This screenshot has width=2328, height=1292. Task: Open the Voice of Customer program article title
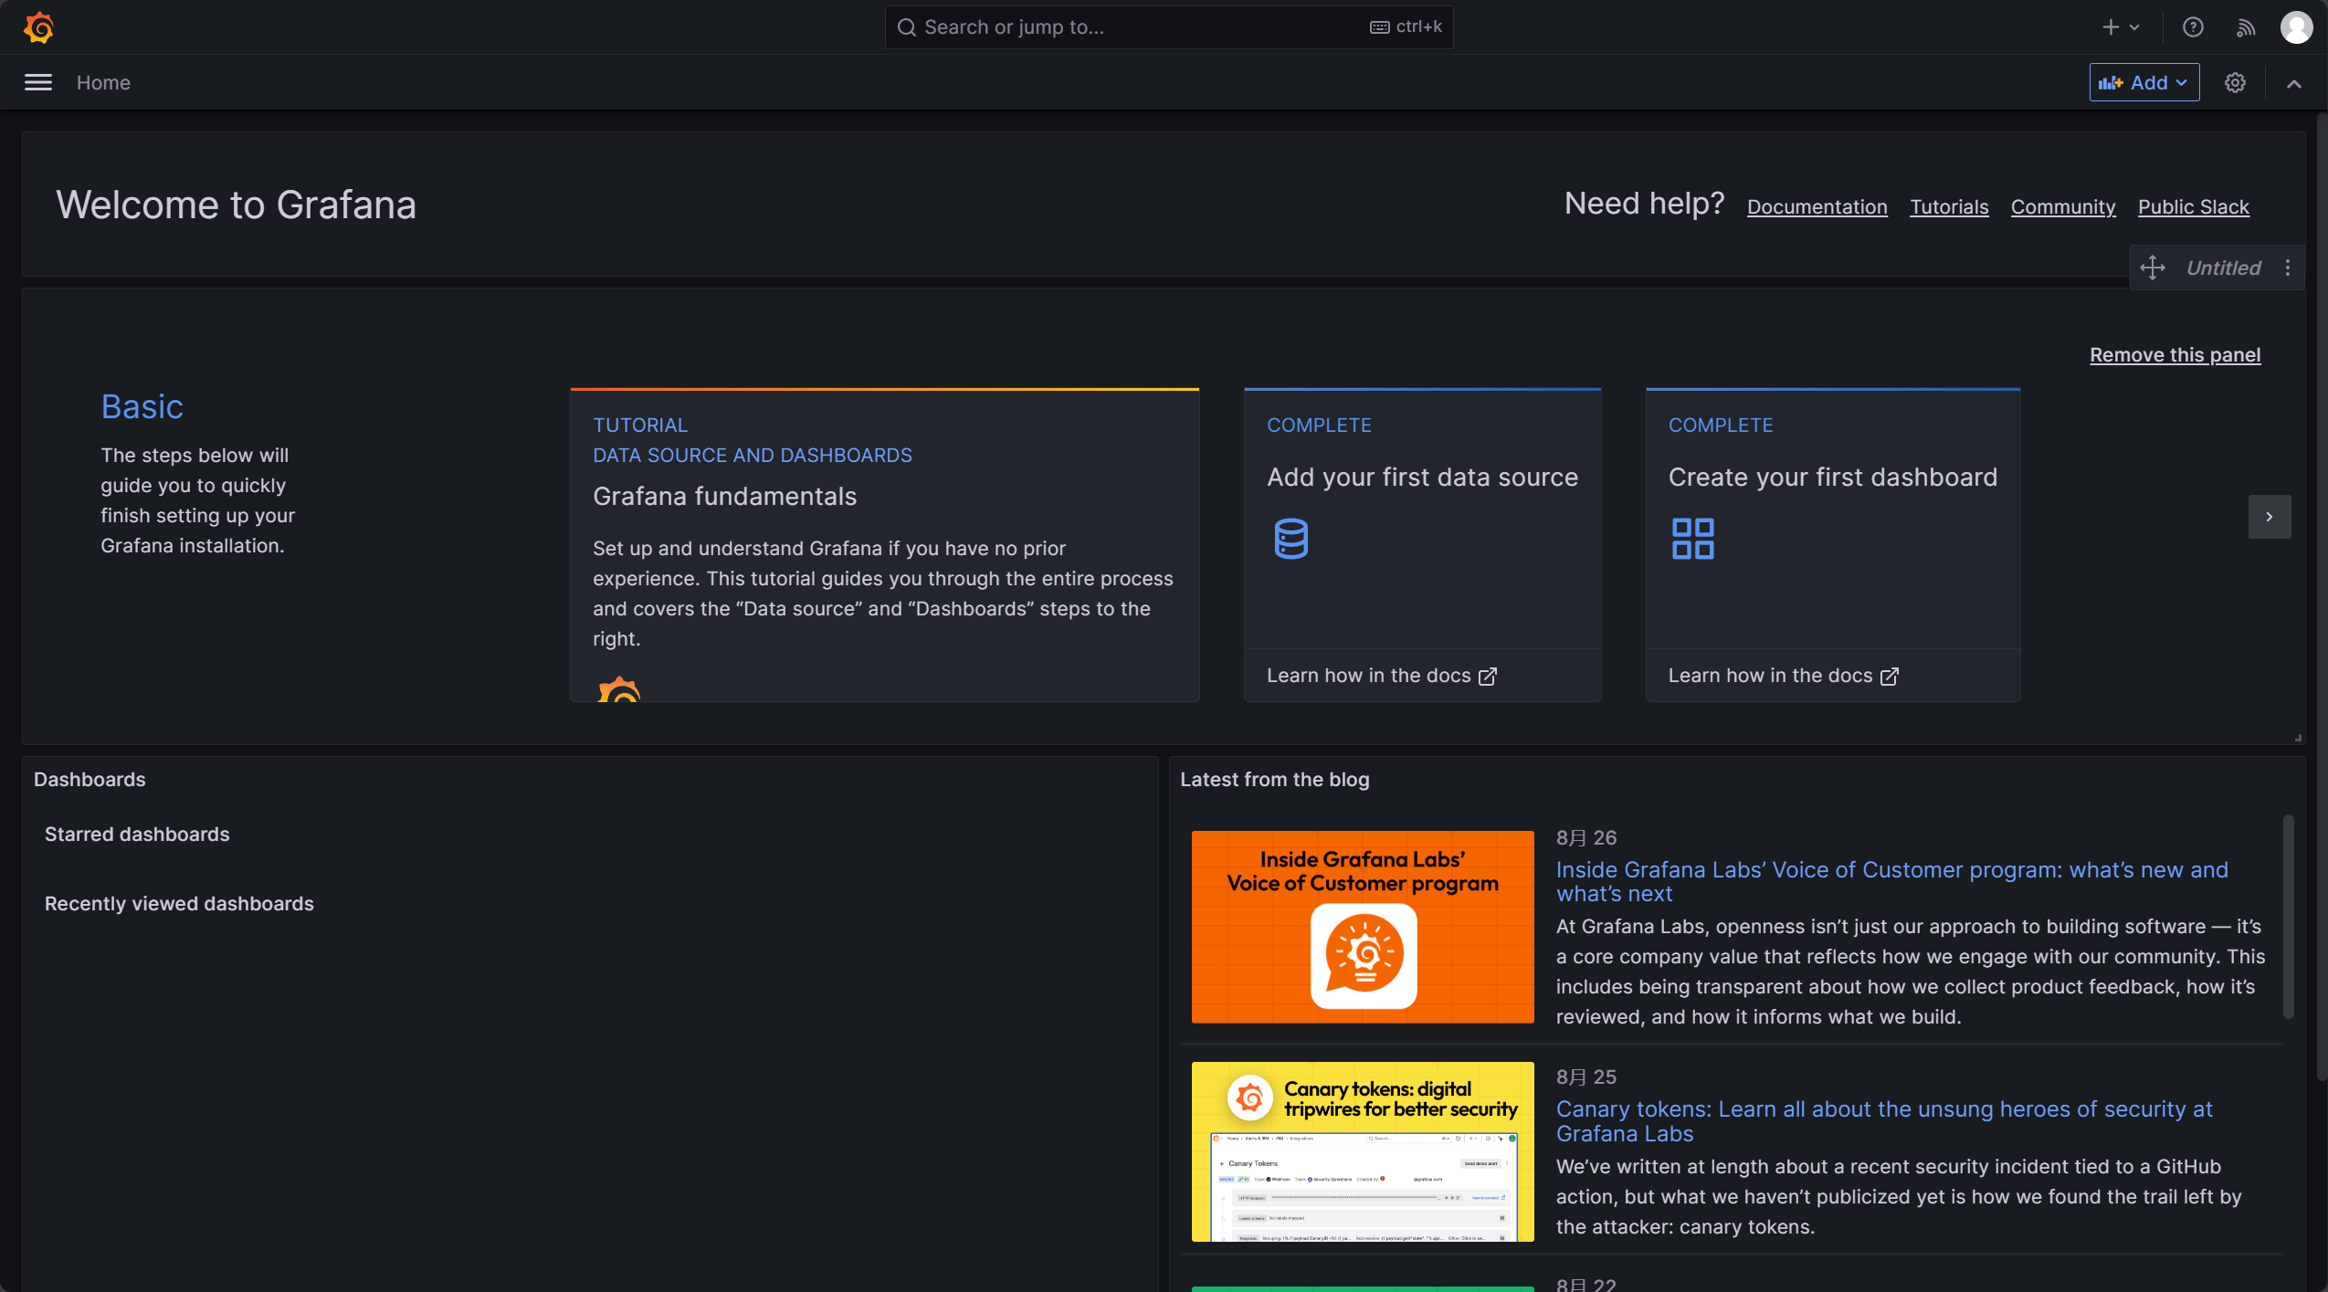pos(1891,882)
